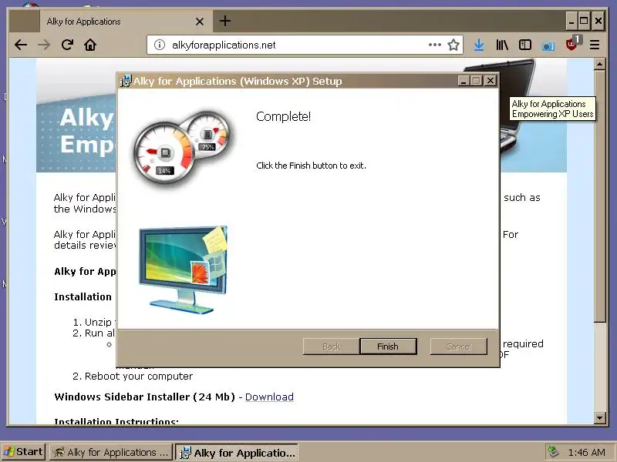Image resolution: width=617 pixels, height=462 pixels.
Task: Bookmark this page with the star icon
Action: pos(453,45)
